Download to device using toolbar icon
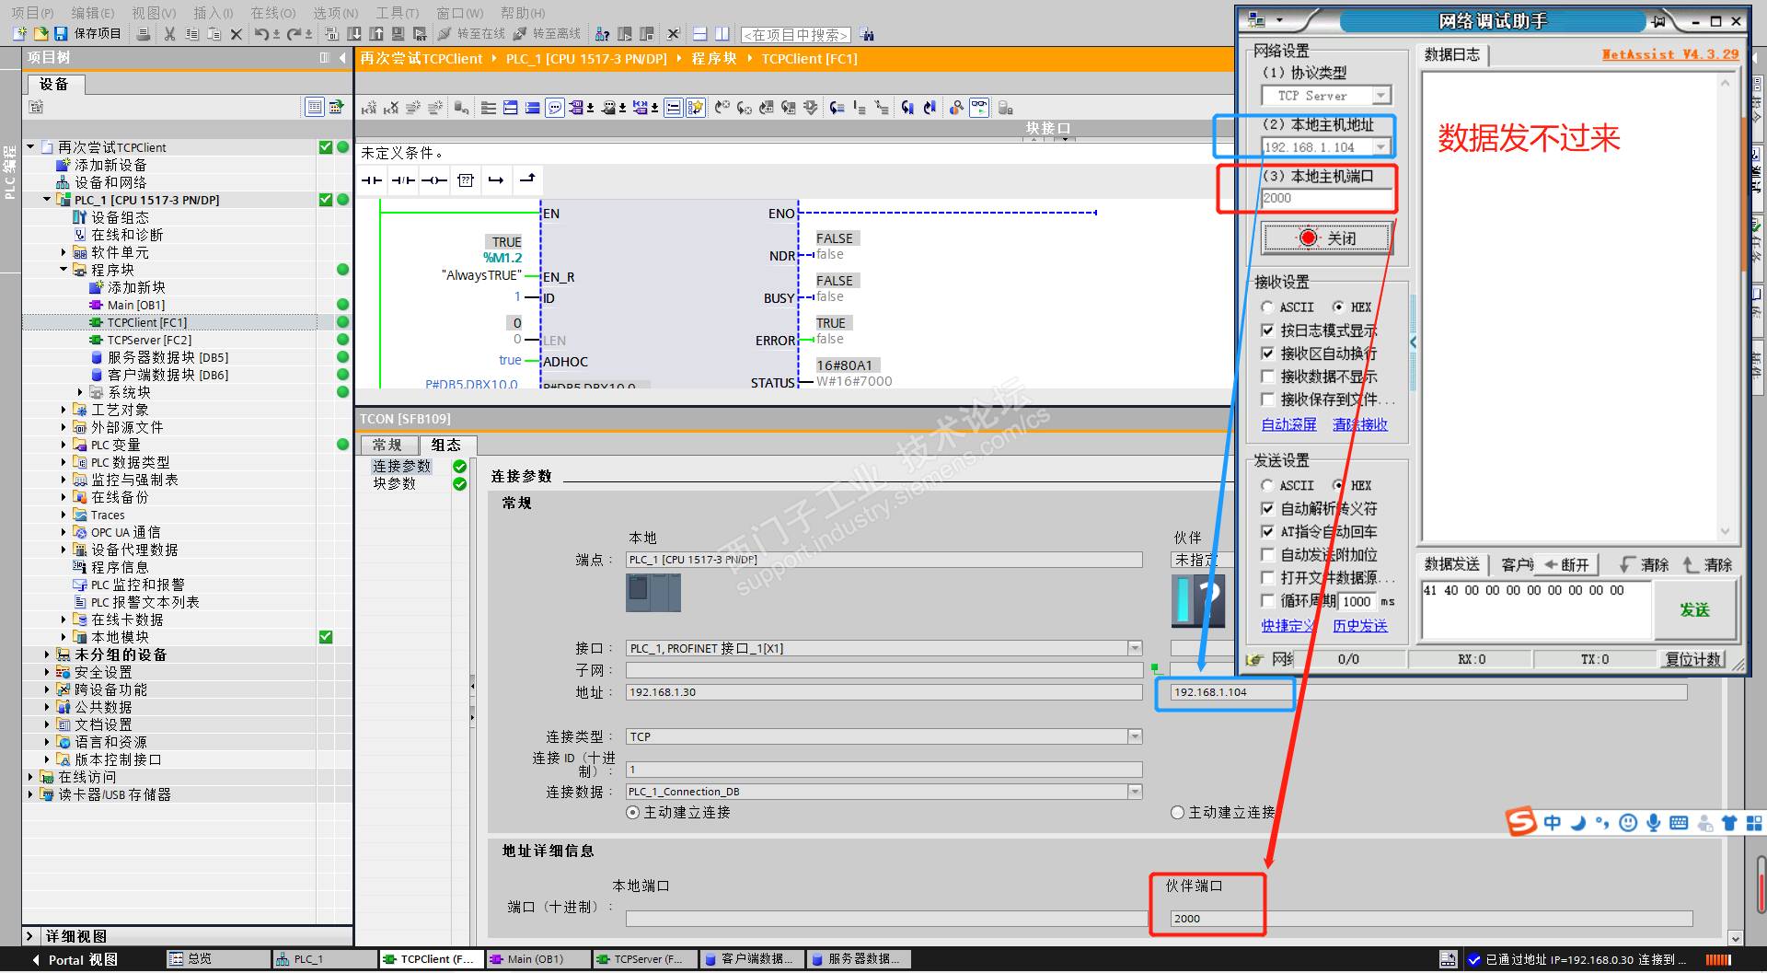Screen dimensions: 1767x973 [x=355, y=34]
